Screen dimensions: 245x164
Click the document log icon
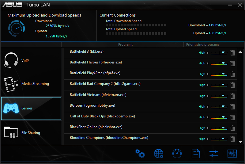(x=196, y=153)
